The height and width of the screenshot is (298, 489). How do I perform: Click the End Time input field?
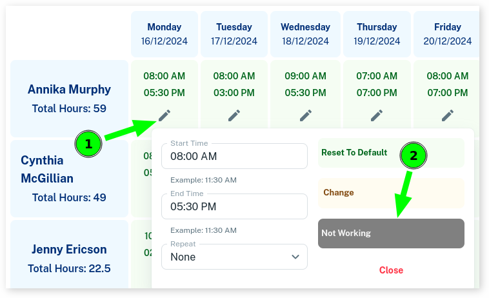[234, 206]
